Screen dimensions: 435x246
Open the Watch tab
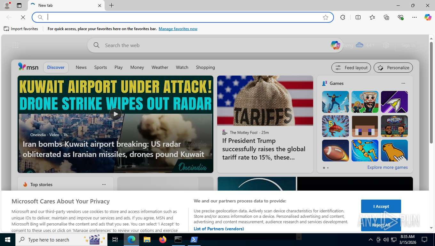[182, 67]
